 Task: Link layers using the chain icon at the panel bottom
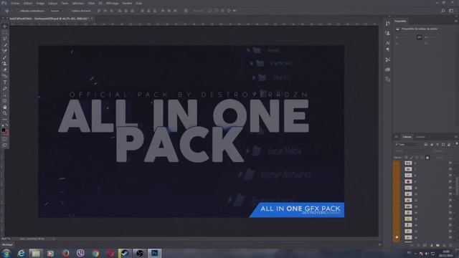(412, 245)
